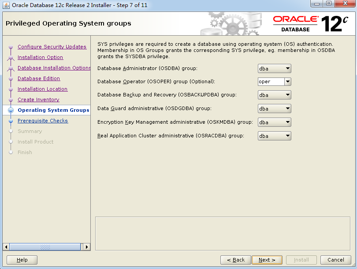
Task: Click into the OSOPER group text field
Action: point(271,81)
